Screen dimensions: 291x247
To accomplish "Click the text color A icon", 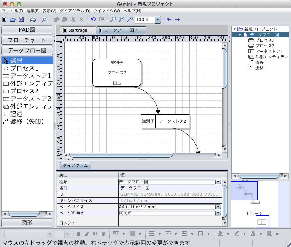I will 253,234.
